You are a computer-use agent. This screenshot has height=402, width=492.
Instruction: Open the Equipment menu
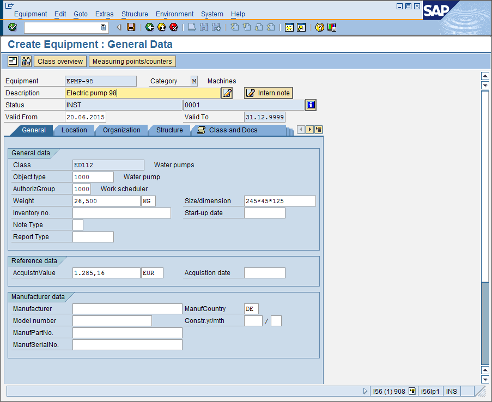(31, 14)
